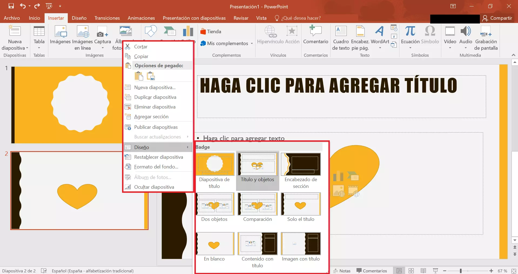This screenshot has width=518, height=274.
Task: Select the Solo el título layout
Action: [x=301, y=207]
